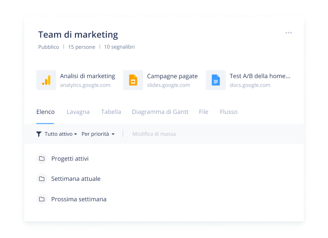This screenshot has height=238, width=328.
Task: Click the folder icon beside Progetti attivi
Action: point(42,159)
